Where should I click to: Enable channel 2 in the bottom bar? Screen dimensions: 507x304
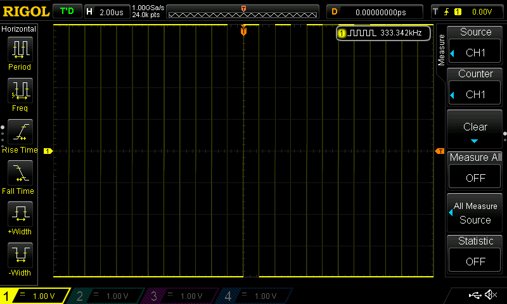106,296
